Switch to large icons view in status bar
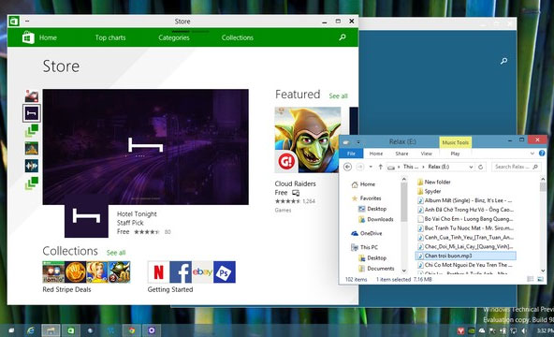The width and height of the screenshot is (554, 337). pyautogui.click(x=540, y=279)
